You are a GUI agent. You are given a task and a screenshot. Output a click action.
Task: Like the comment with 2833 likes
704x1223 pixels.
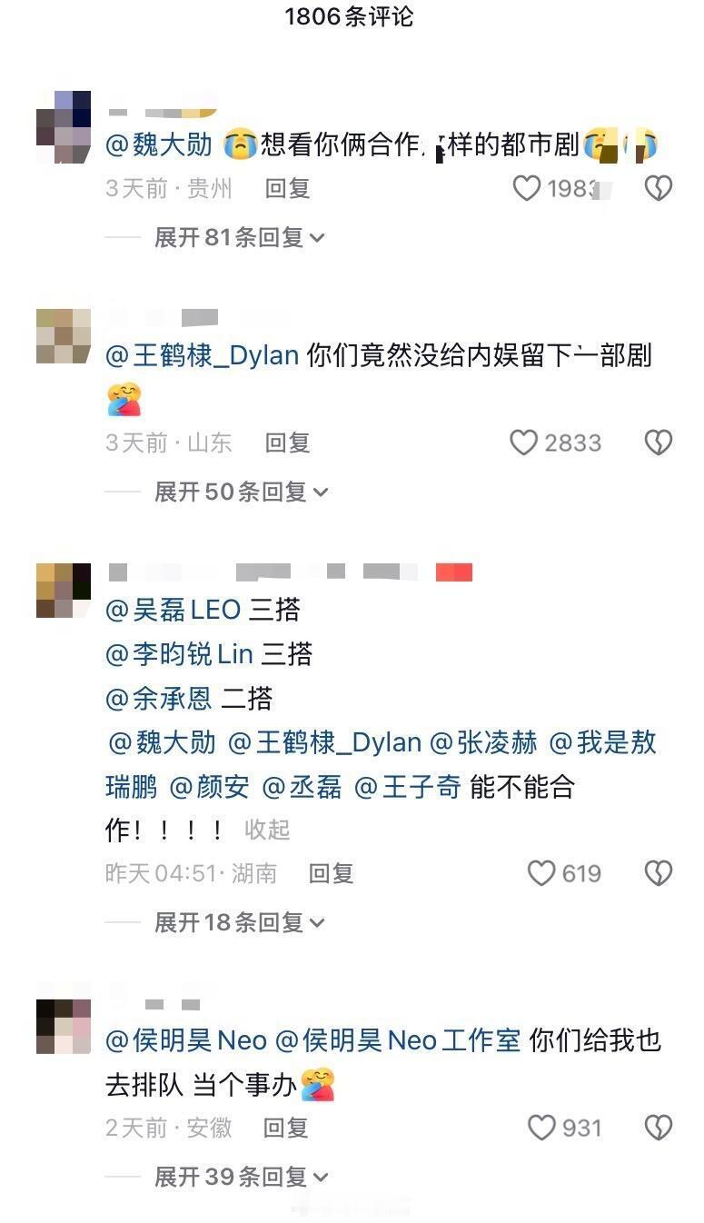pyautogui.click(x=524, y=442)
